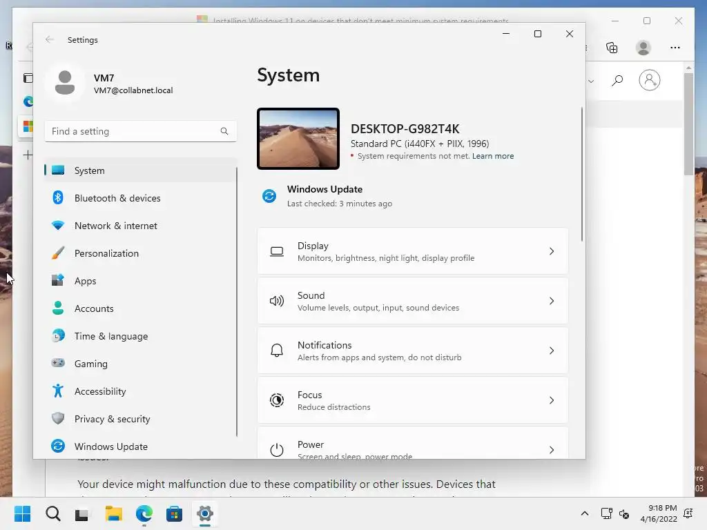This screenshot has width=707, height=530.
Task: Open Notifications settings
Action: [413, 351]
